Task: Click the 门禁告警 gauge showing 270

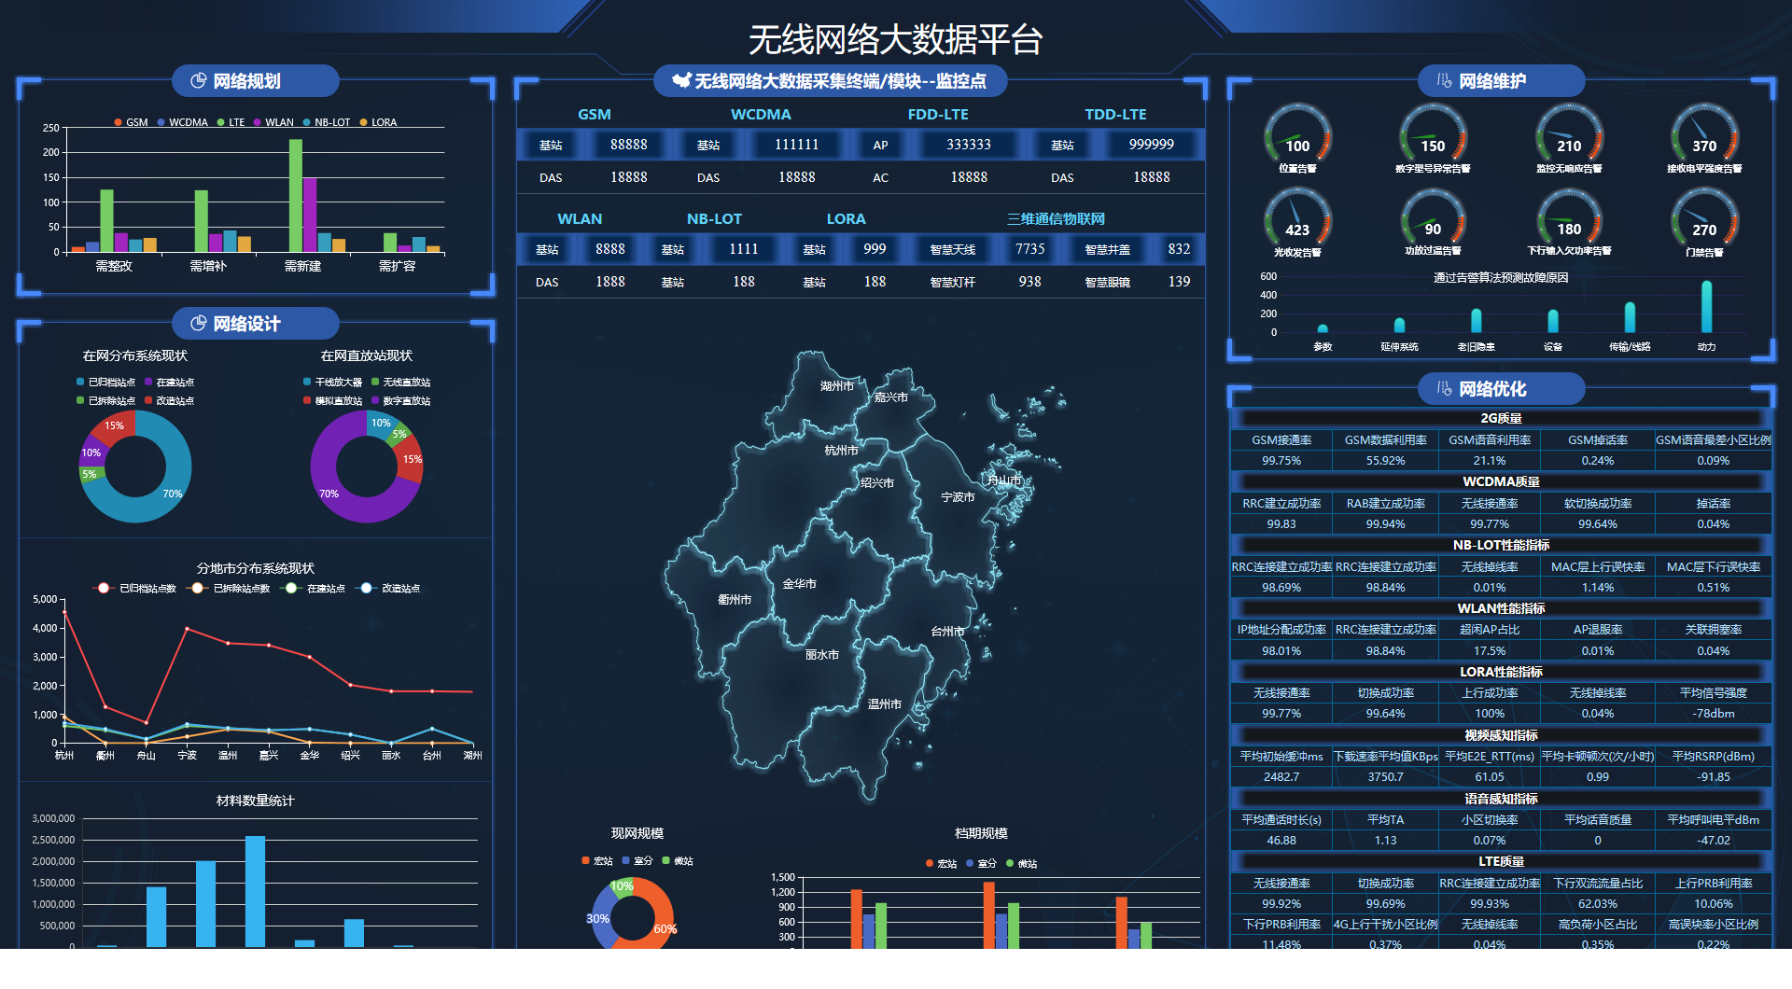Action: point(1704,222)
